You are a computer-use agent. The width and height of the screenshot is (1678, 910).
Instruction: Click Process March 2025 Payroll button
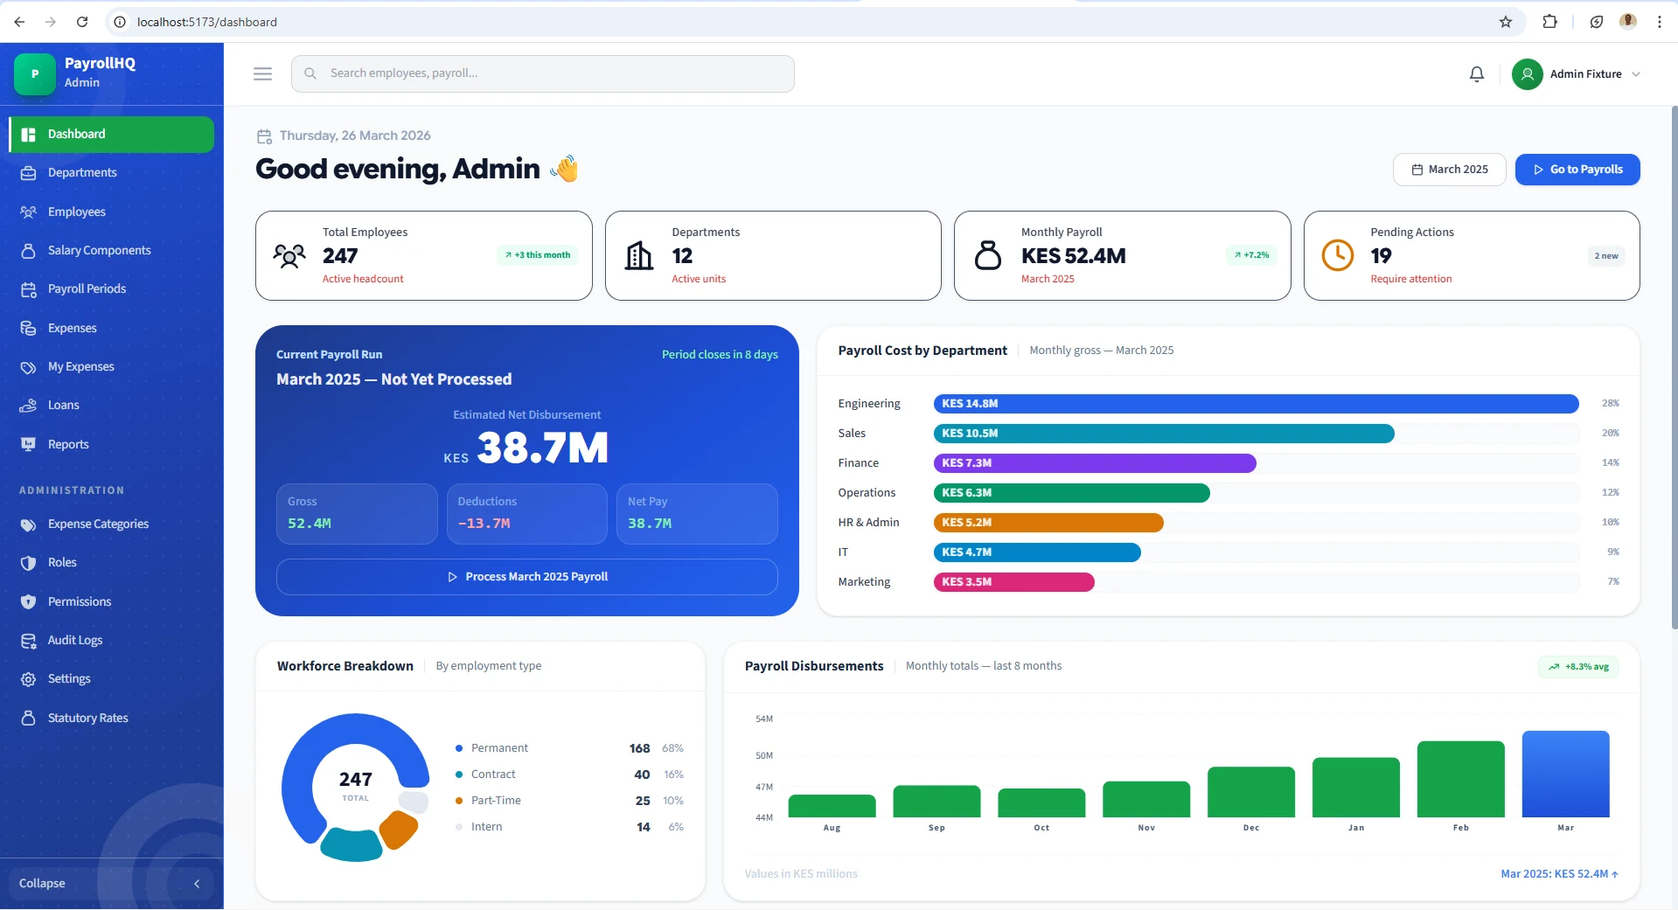pos(527,577)
